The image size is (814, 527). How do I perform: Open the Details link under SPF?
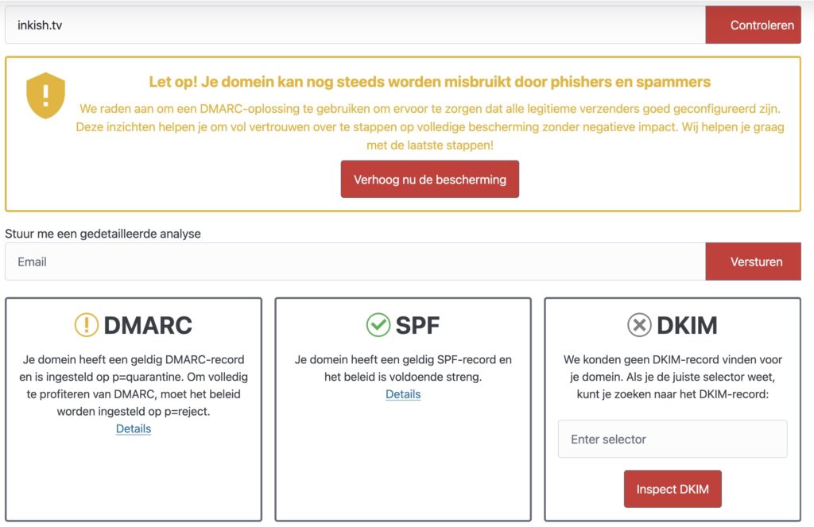403,394
